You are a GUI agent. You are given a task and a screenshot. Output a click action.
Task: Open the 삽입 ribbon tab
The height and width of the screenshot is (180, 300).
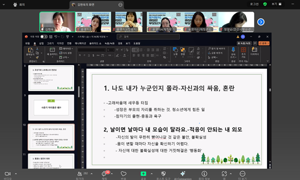pyautogui.click(x=41, y=43)
